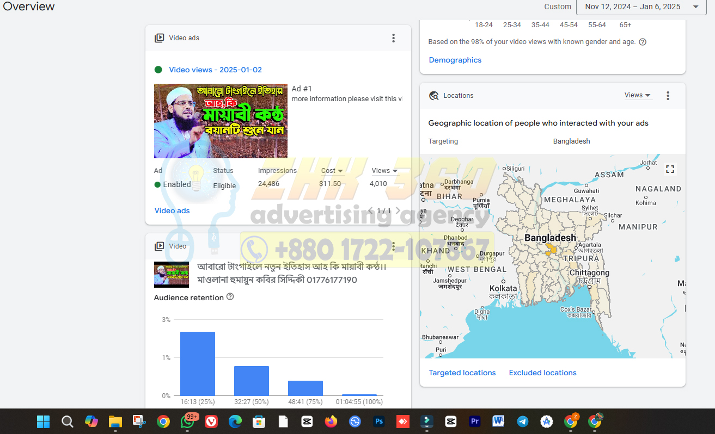Click the Overview page title
Image resolution: width=715 pixels, height=434 pixels.
point(29,7)
